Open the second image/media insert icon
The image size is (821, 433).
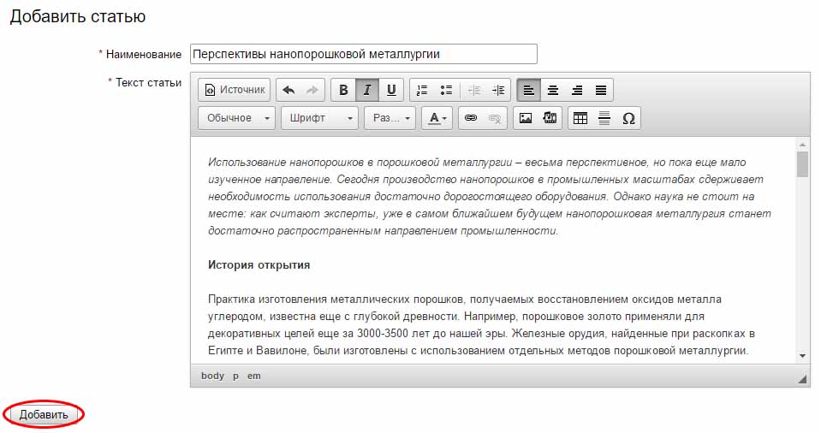[550, 118]
